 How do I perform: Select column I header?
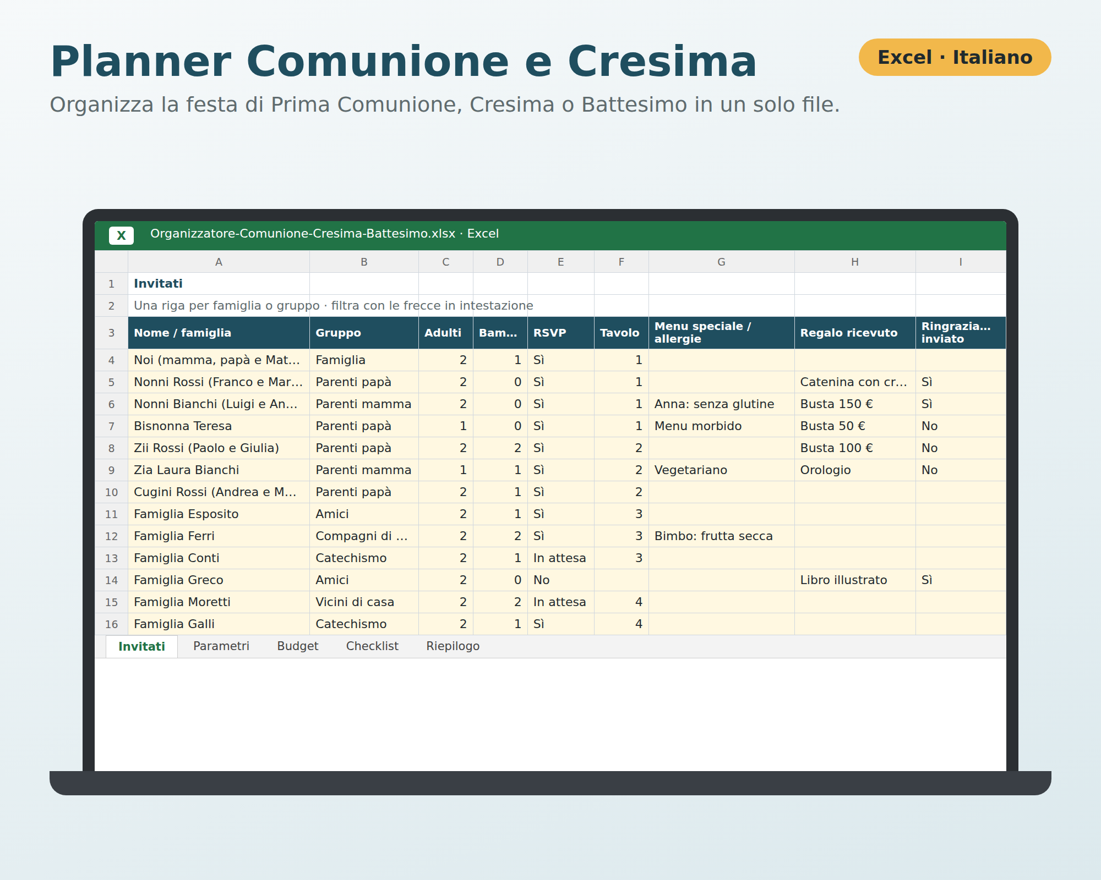tap(961, 262)
